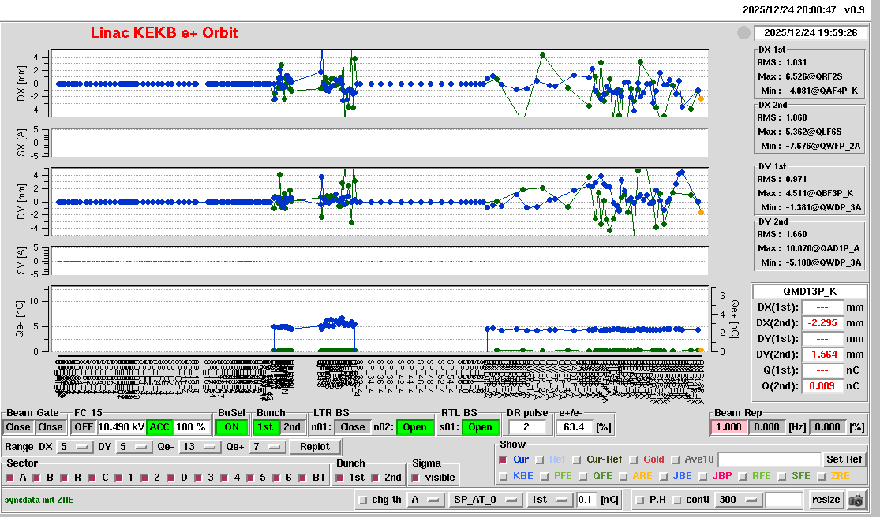Screen dimensions: 880x517
Task: Click the green ACC button
Action: pos(159,427)
